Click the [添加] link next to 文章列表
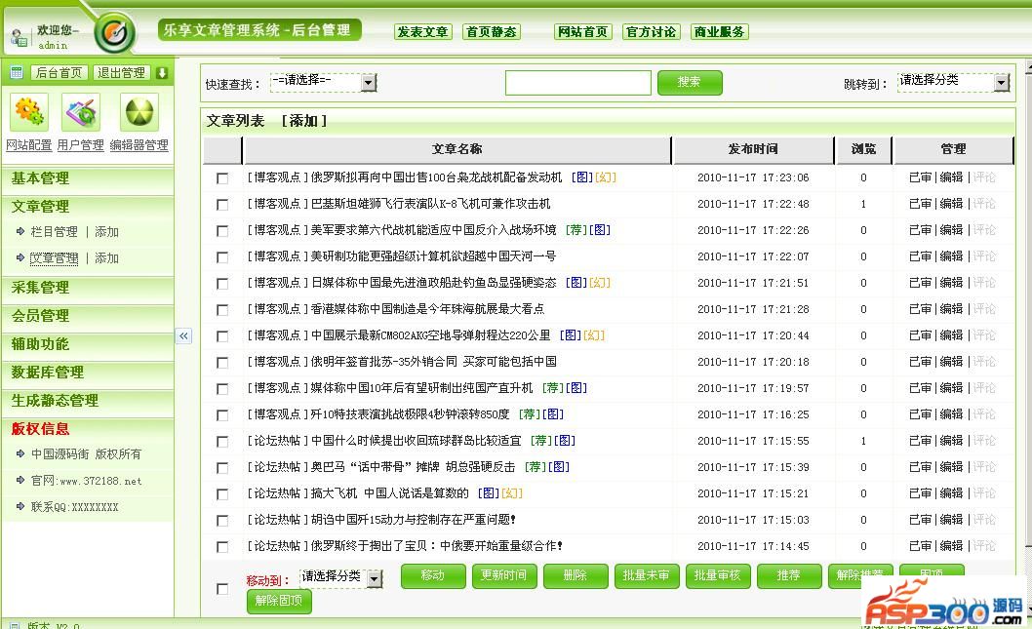 click(x=304, y=121)
